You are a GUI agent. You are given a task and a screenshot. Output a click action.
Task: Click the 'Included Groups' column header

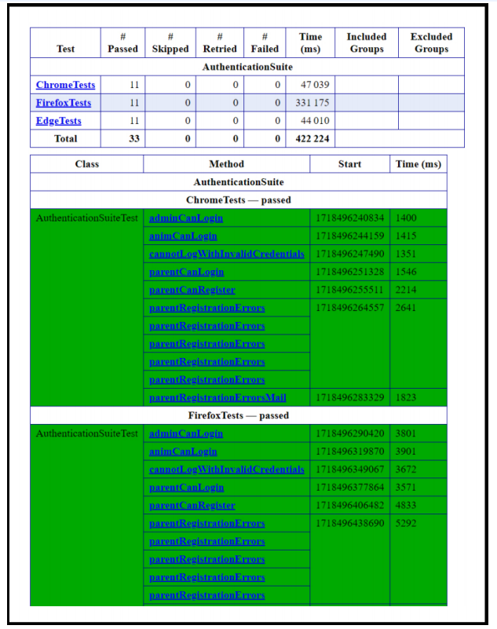pos(367,43)
